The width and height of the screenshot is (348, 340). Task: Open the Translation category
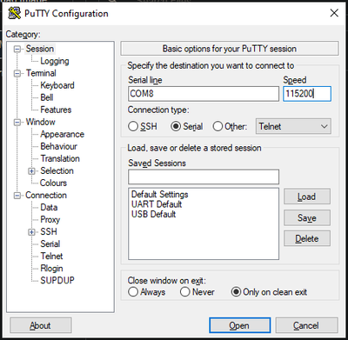60,158
